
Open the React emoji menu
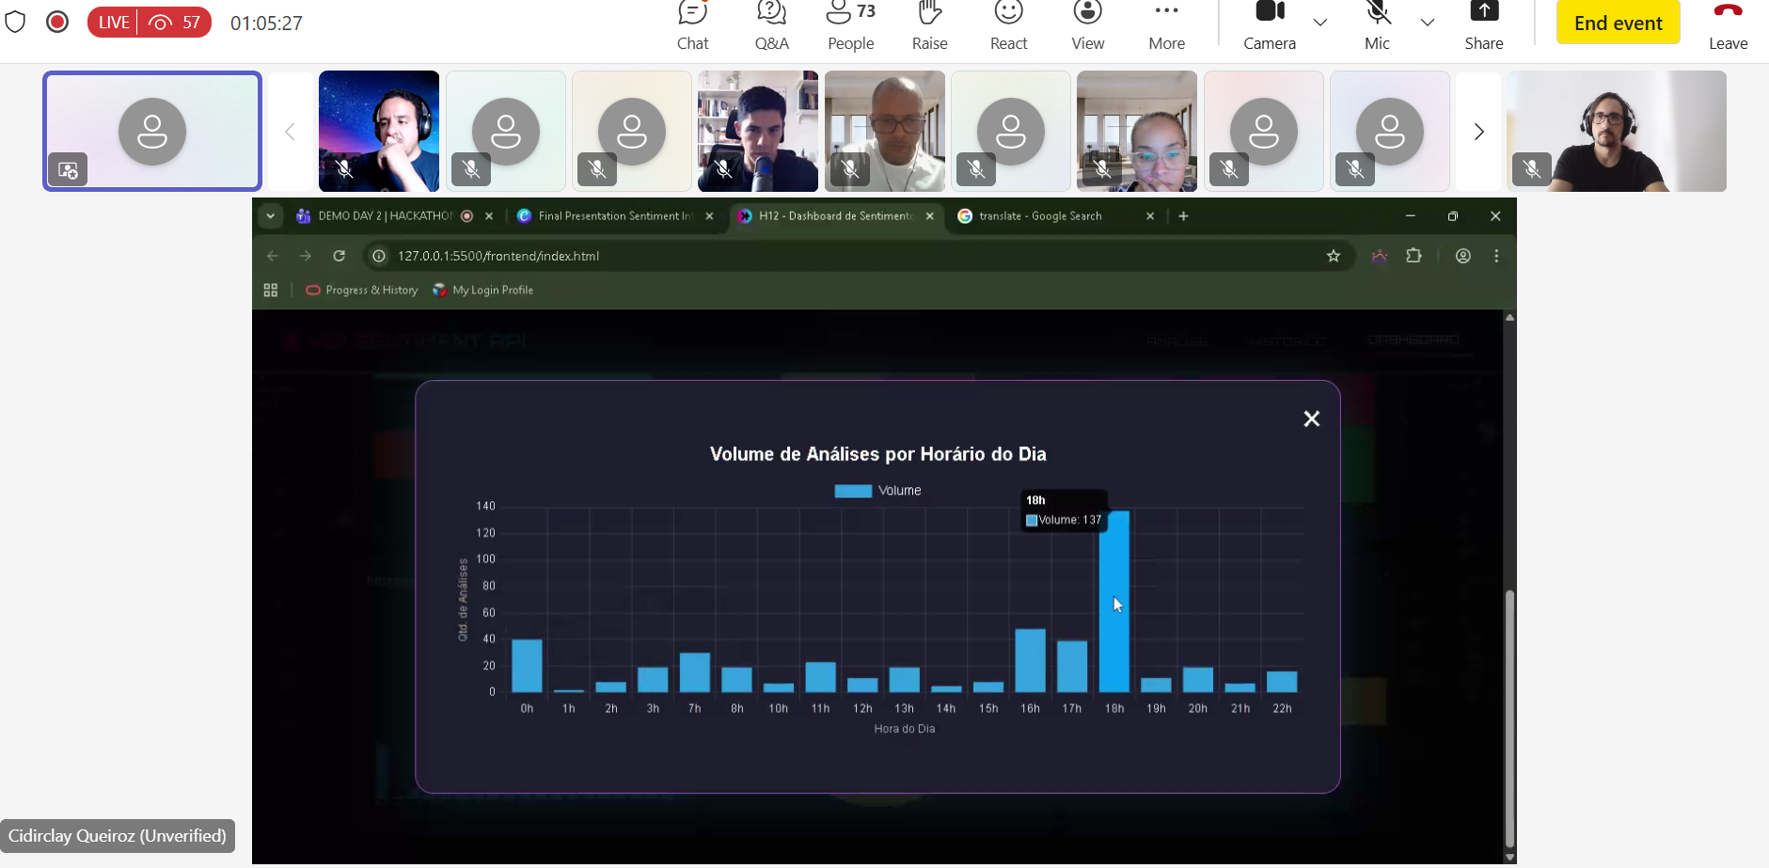pyautogui.click(x=1008, y=25)
